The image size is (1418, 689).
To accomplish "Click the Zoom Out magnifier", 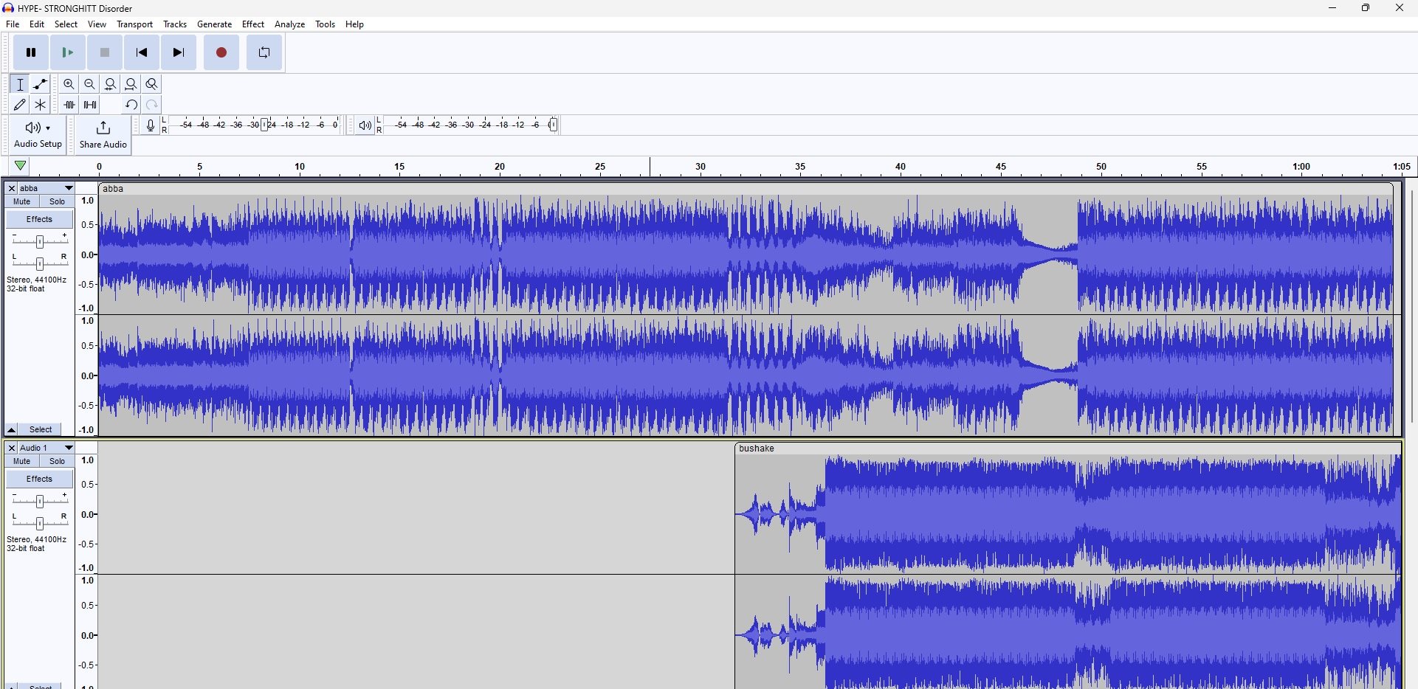I will coord(90,84).
